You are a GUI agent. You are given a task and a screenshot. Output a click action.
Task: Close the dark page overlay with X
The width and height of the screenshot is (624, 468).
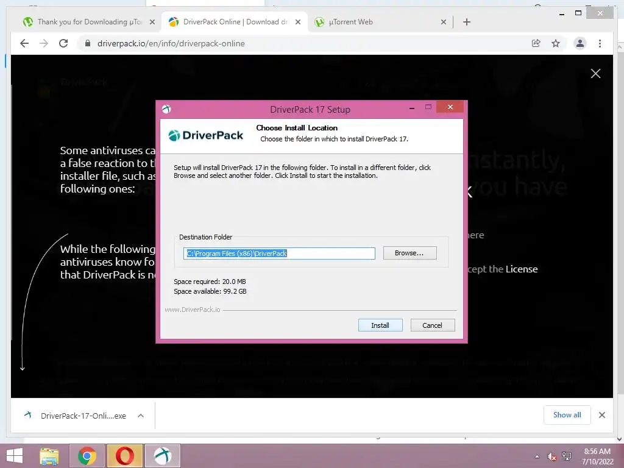coord(595,74)
